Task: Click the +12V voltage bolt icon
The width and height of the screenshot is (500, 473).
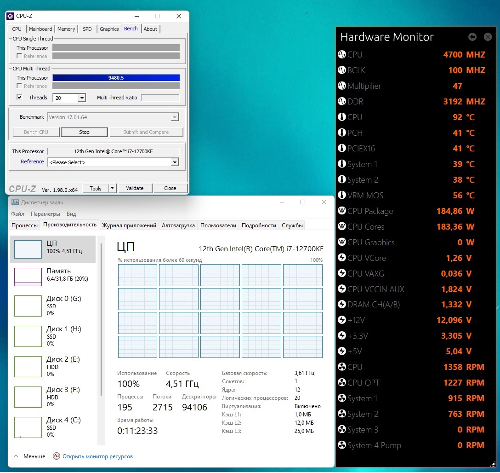Action: 342,320
